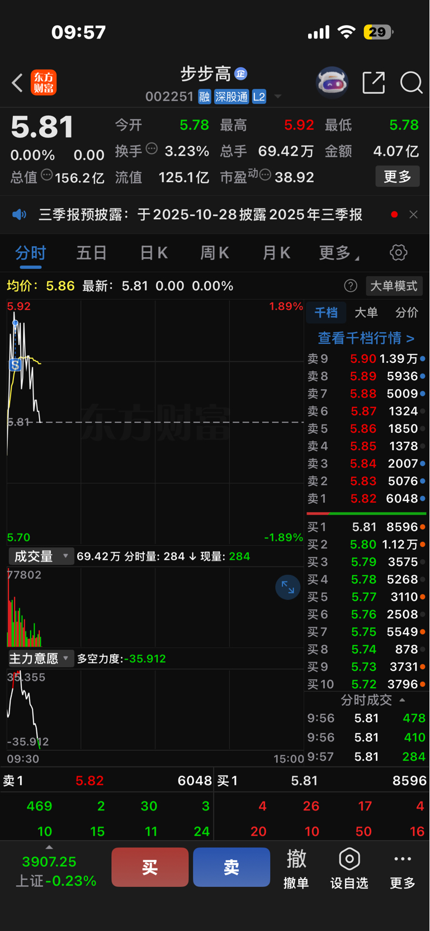Select 买2 row at 5.80

pyautogui.click(x=366, y=544)
